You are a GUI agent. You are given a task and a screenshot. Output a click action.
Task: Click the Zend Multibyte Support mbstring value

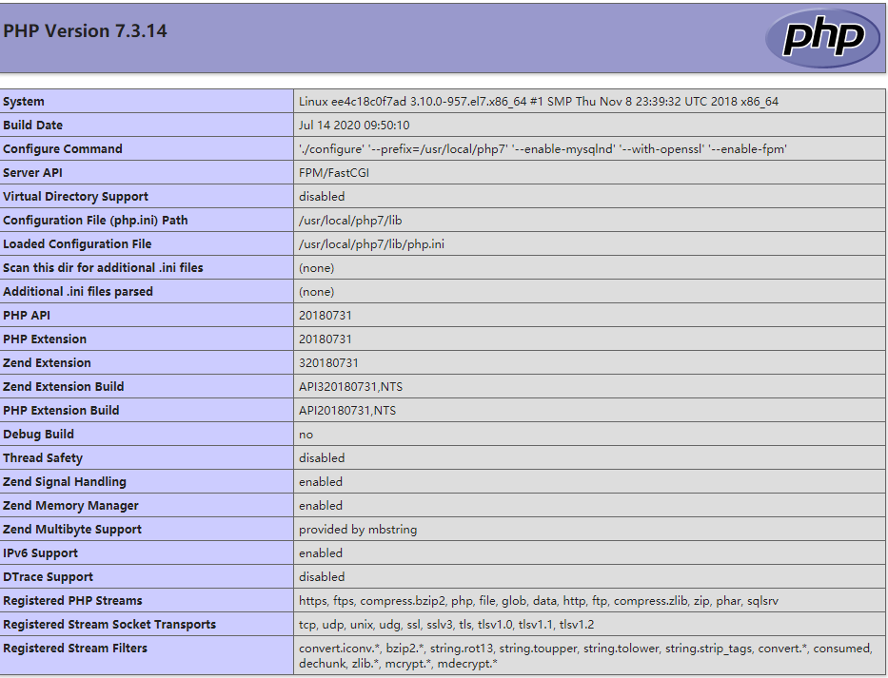pyautogui.click(x=357, y=529)
